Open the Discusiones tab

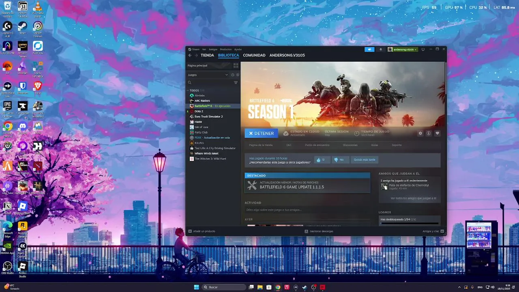coord(350,145)
